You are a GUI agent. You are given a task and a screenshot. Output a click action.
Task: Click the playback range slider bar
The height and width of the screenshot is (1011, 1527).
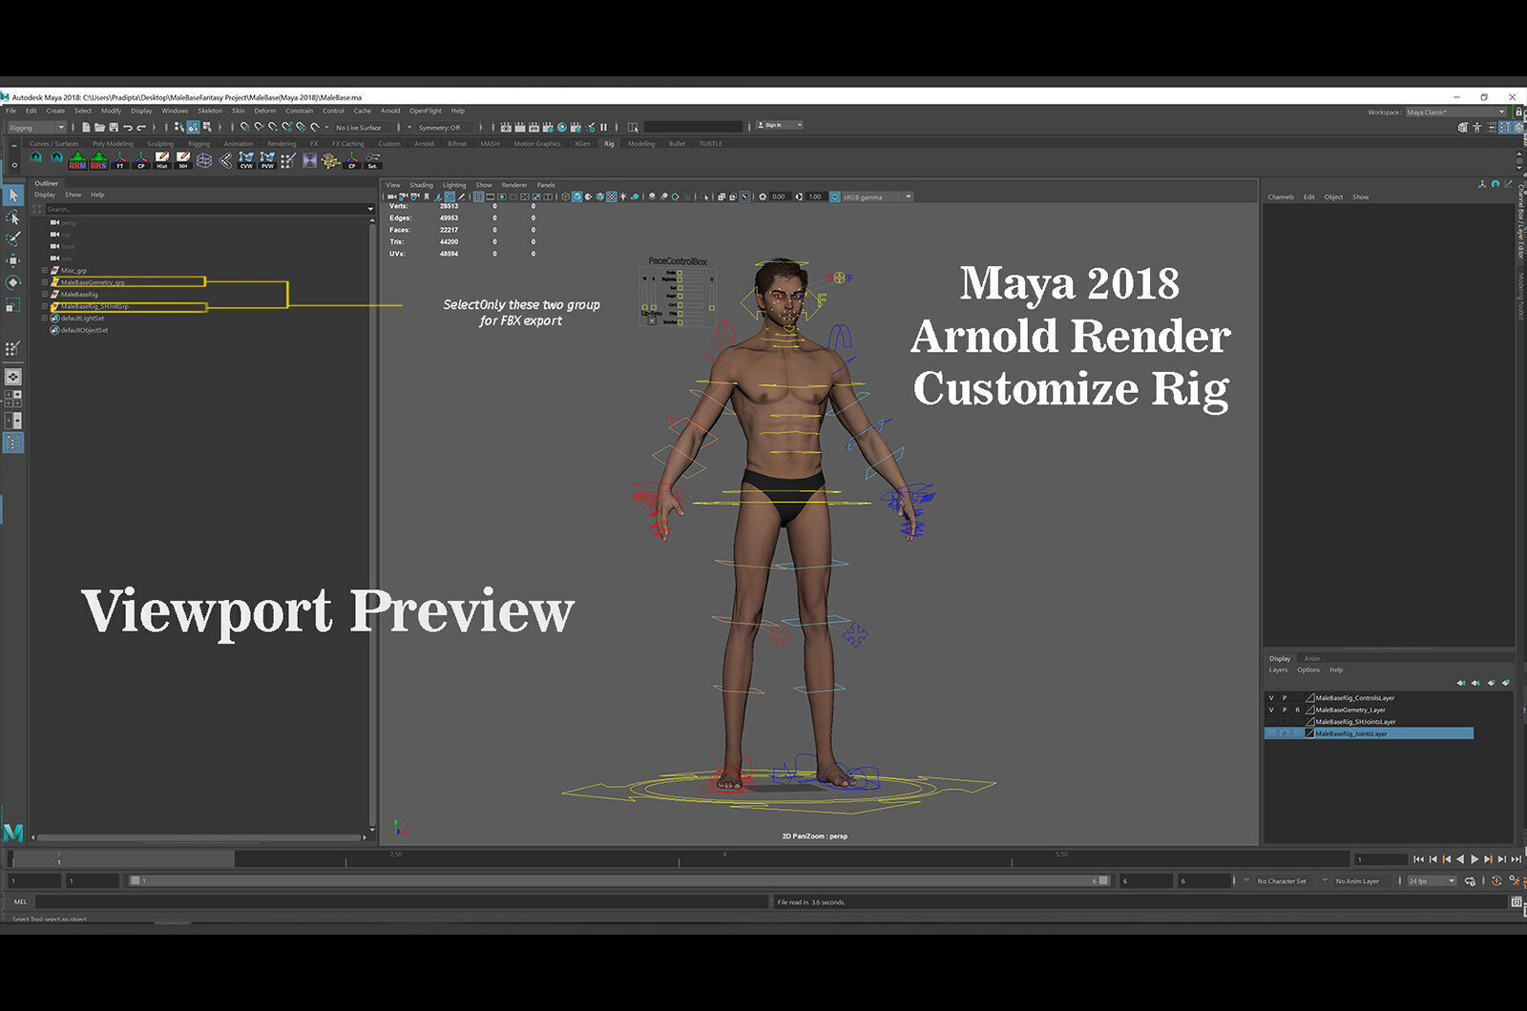click(x=619, y=881)
